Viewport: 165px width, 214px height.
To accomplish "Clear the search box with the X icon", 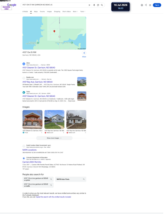I will (x=89, y=5).
